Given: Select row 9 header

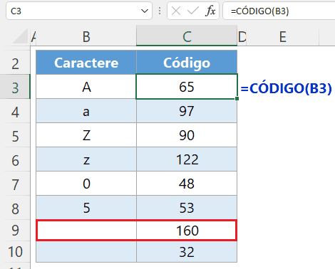Looking at the screenshot, I should click(15, 230).
